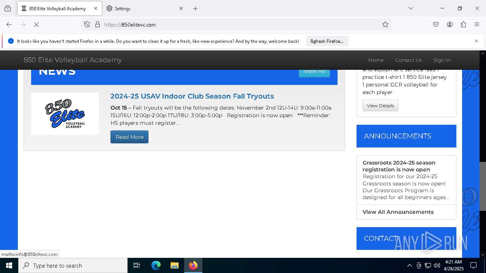Click the page vertical scrollbar thumb
Viewport: 486px width, 273px height.
pyautogui.click(x=483, y=186)
